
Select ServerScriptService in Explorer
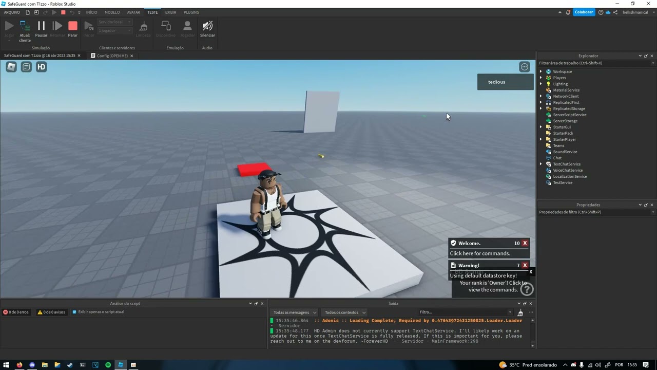[569, 115]
